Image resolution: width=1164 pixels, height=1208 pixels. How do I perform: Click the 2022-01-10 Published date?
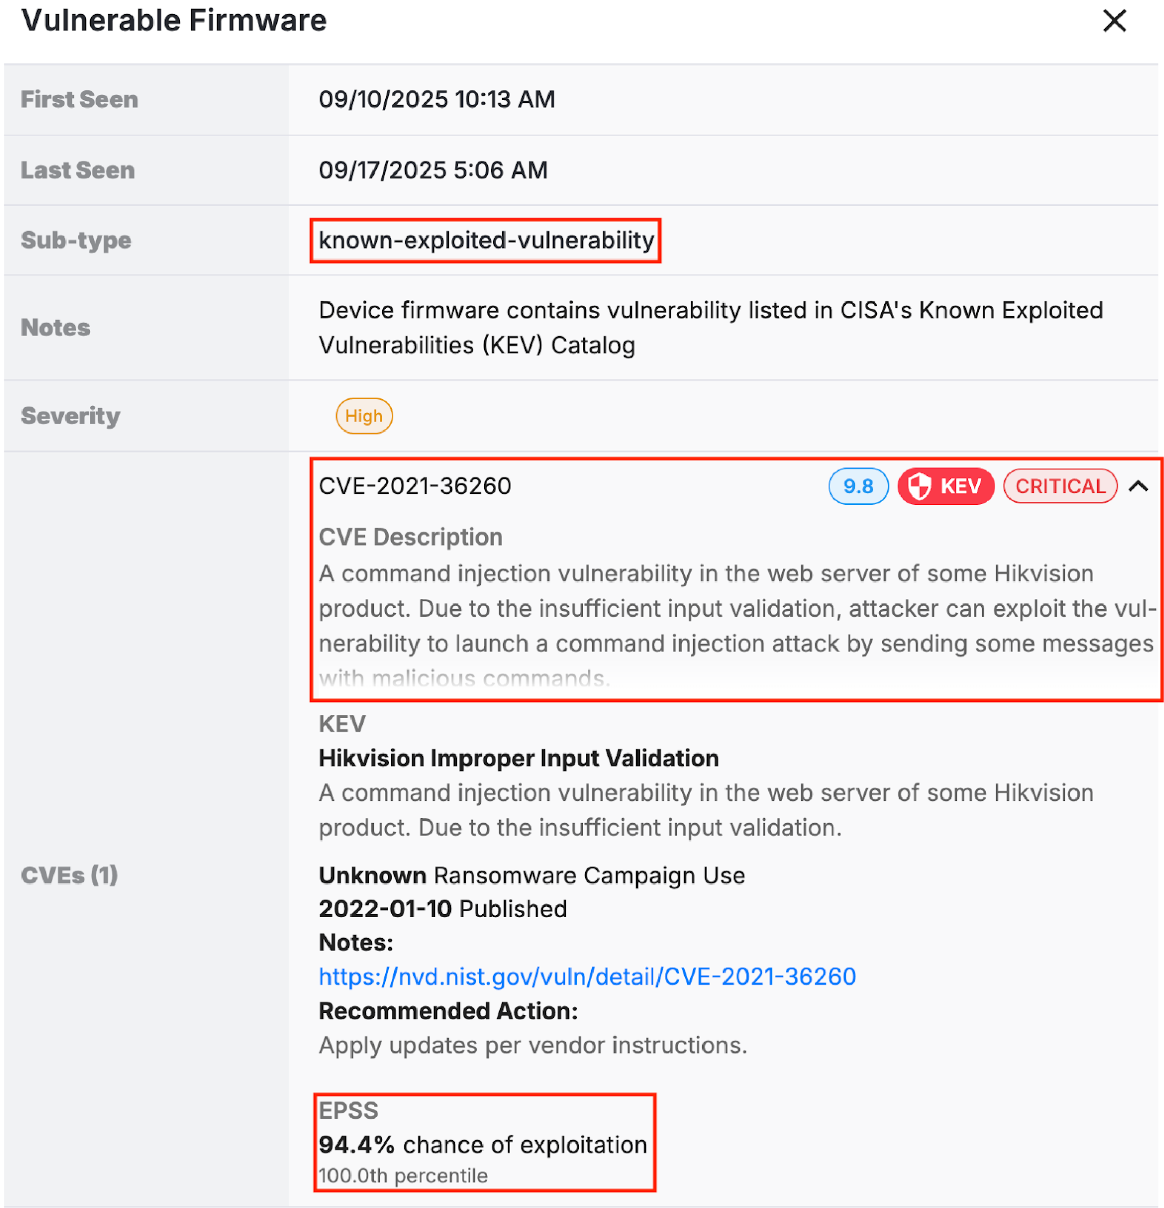tap(443, 909)
